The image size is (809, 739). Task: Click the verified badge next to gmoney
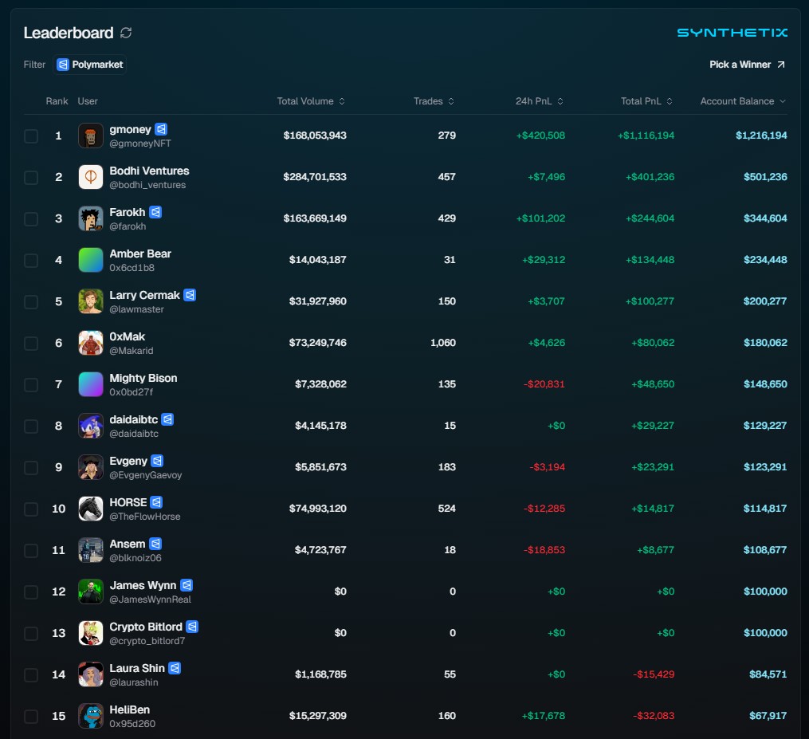[x=163, y=129]
